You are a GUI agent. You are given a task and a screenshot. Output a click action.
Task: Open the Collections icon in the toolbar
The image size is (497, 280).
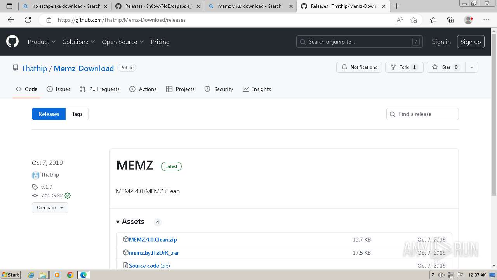[x=450, y=20]
